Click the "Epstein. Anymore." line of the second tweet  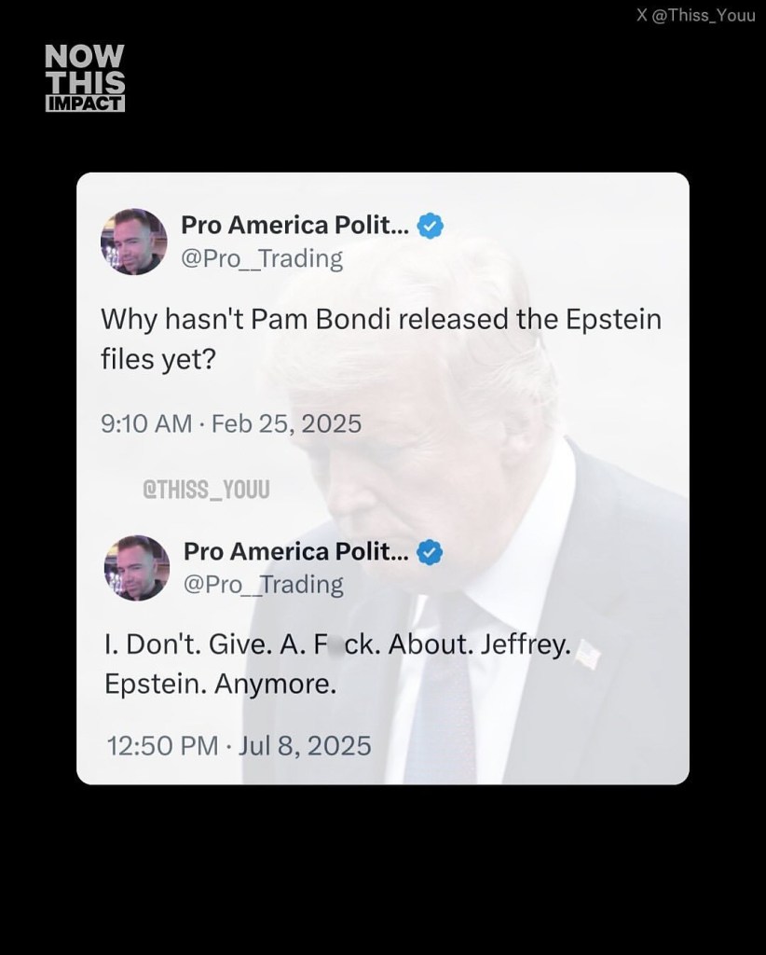(219, 685)
